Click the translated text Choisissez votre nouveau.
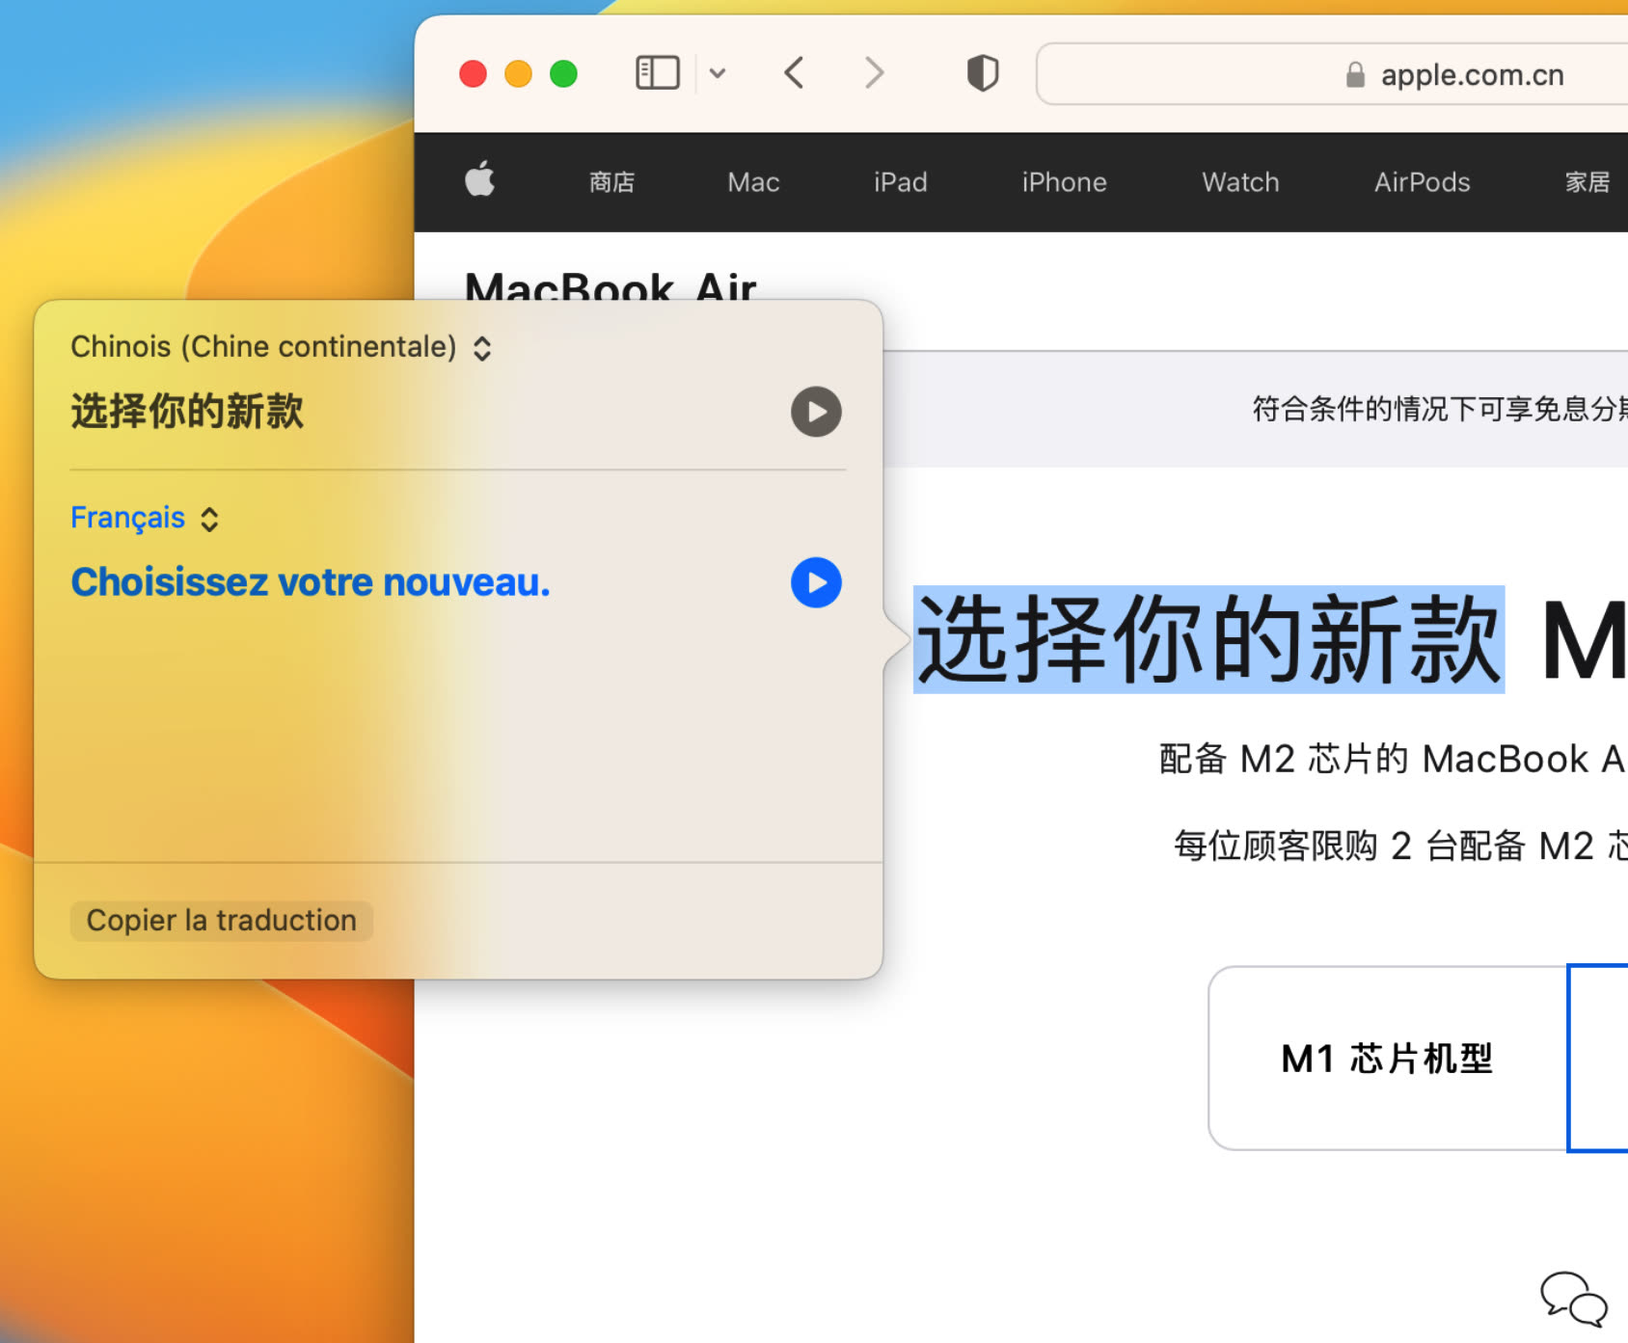 (311, 582)
